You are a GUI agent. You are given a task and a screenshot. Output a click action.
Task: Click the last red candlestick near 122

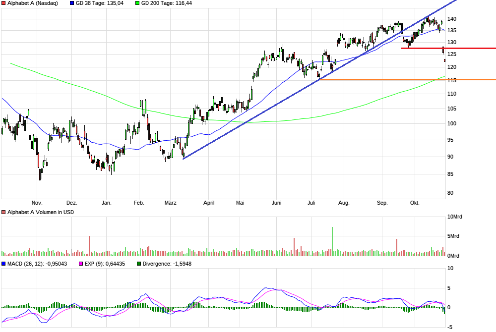(445, 60)
